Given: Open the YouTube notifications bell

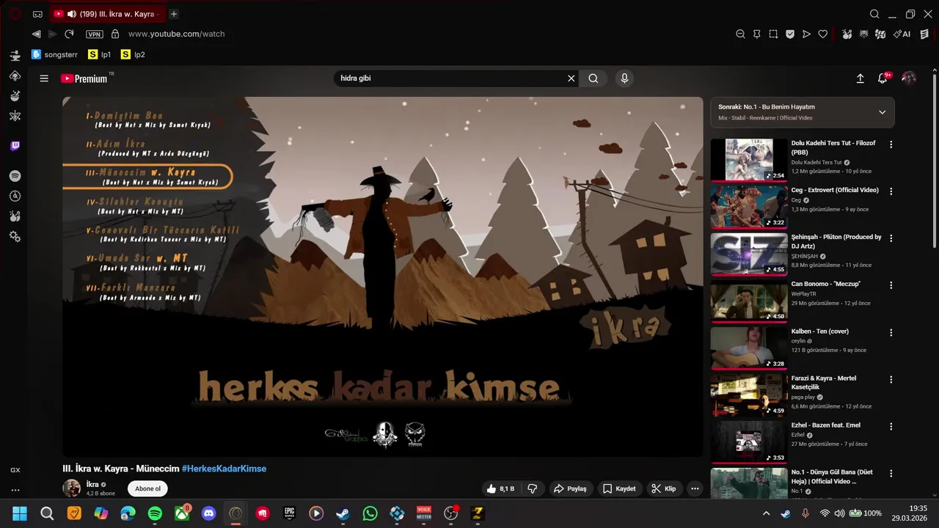Looking at the screenshot, I should click(883, 78).
